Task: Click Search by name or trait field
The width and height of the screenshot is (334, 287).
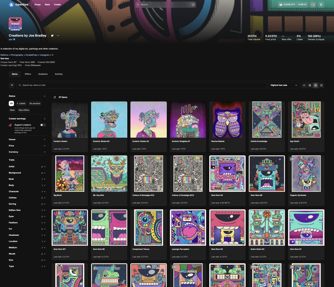Action: 142,85
